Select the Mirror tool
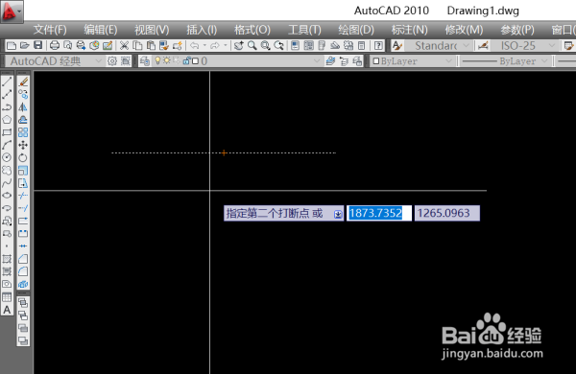 point(23,107)
